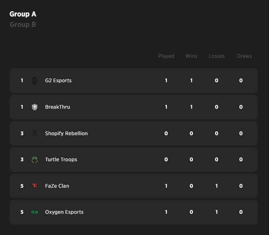
Task: Click Oxygen Esports losses value
Action: pos(217,212)
